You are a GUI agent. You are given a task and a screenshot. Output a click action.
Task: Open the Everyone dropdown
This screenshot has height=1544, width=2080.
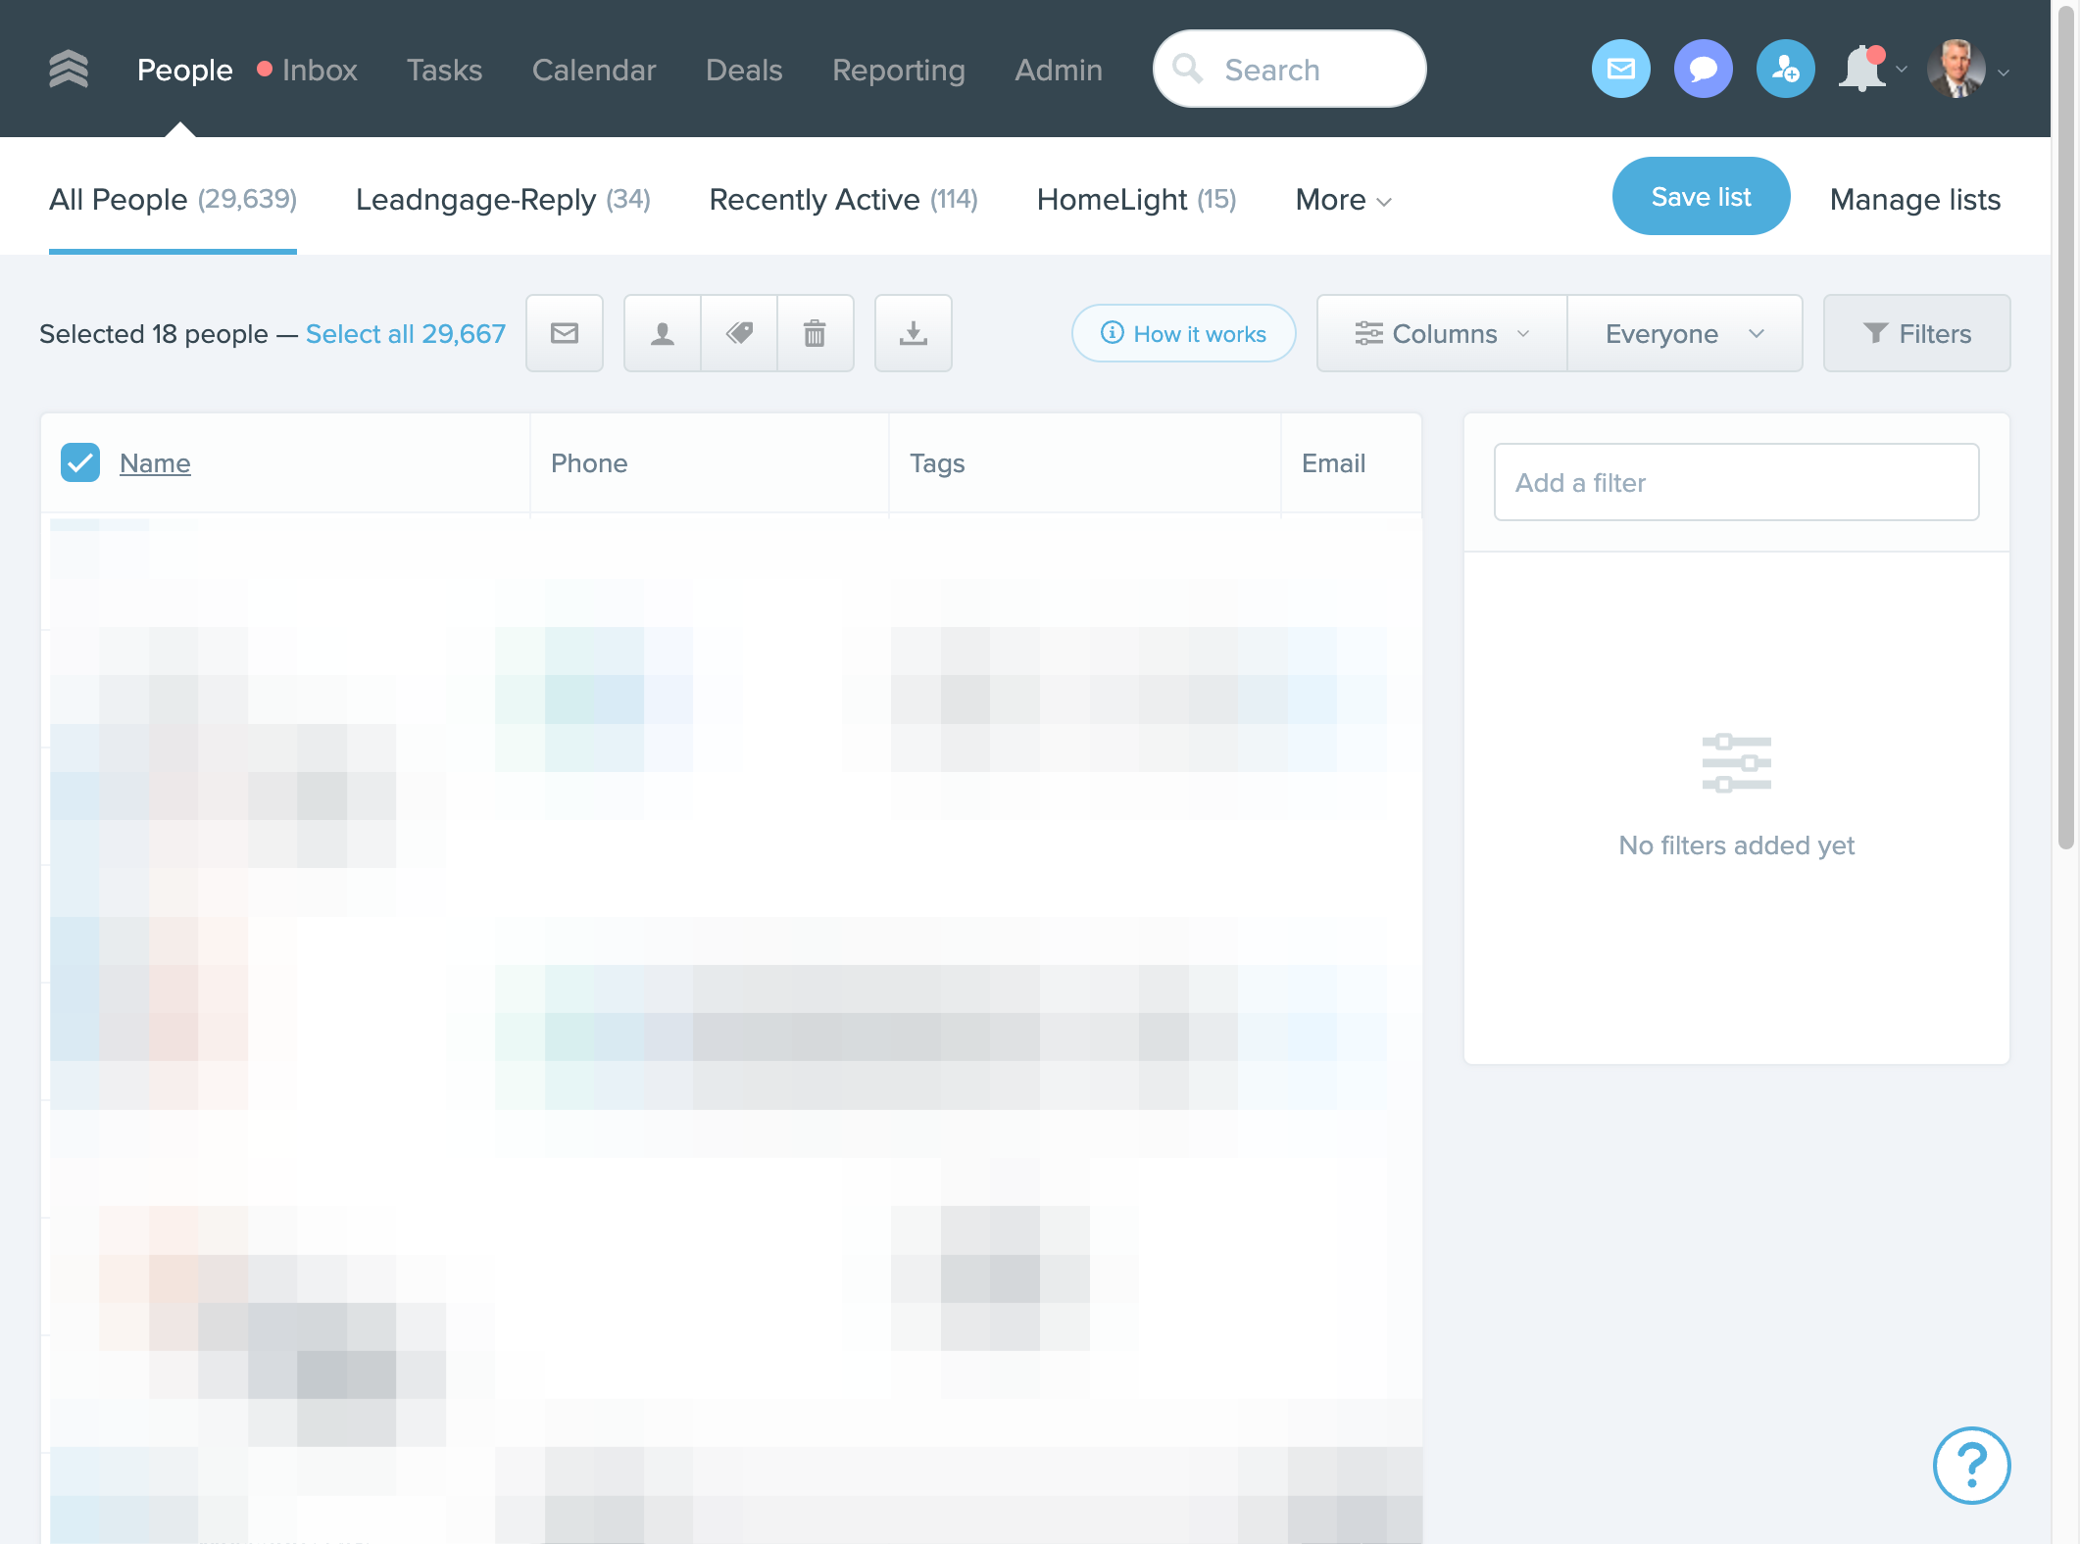click(x=1685, y=333)
